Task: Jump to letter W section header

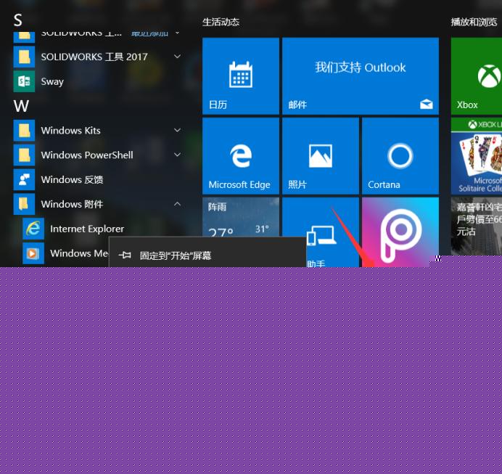Action: click(21, 106)
